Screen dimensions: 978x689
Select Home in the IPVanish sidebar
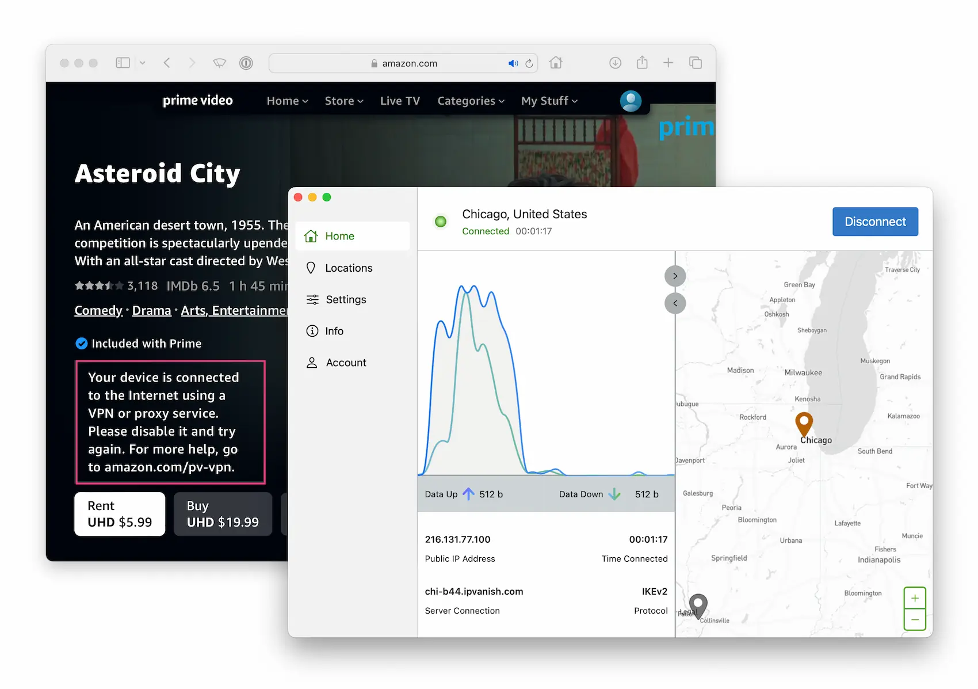click(x=339, y=236)
